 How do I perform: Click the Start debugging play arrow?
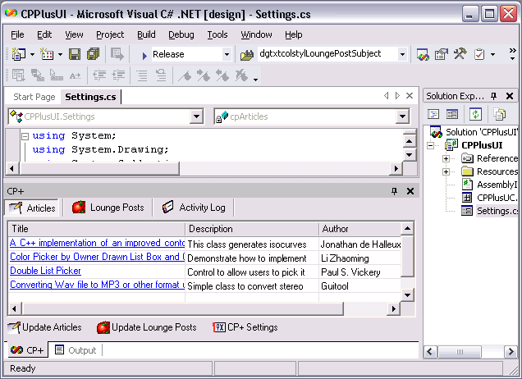[144, 55]
